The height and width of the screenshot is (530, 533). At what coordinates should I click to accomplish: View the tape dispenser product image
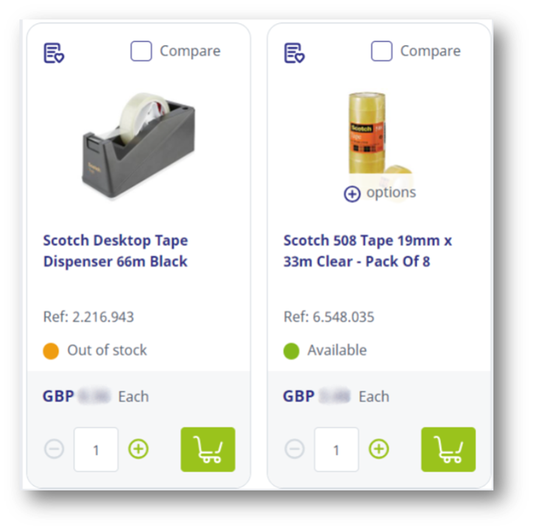point(139,145)
